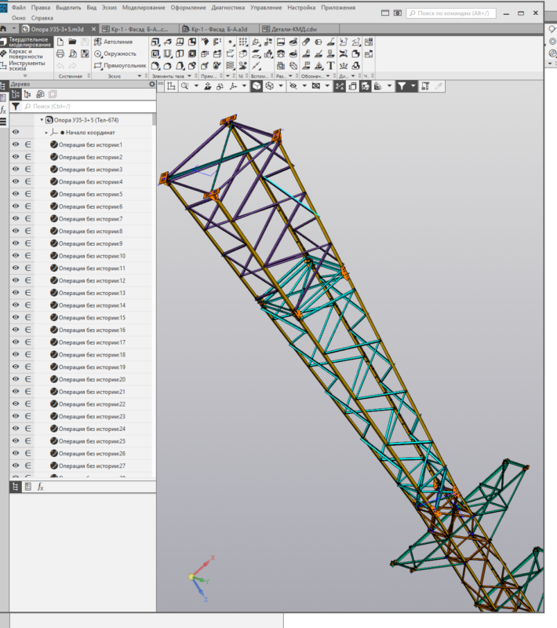Screen dimensions: 557x628
Task: Collapse the Опора У35-3+5 root node
Action: (x=42, y=120)
